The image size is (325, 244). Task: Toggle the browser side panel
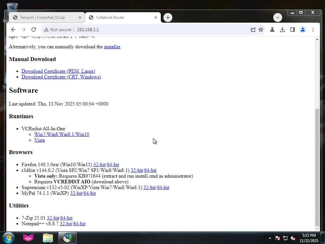(x=292, y=30)
